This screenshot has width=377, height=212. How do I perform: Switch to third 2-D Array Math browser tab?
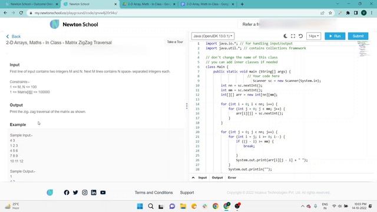tap(149, 4)
